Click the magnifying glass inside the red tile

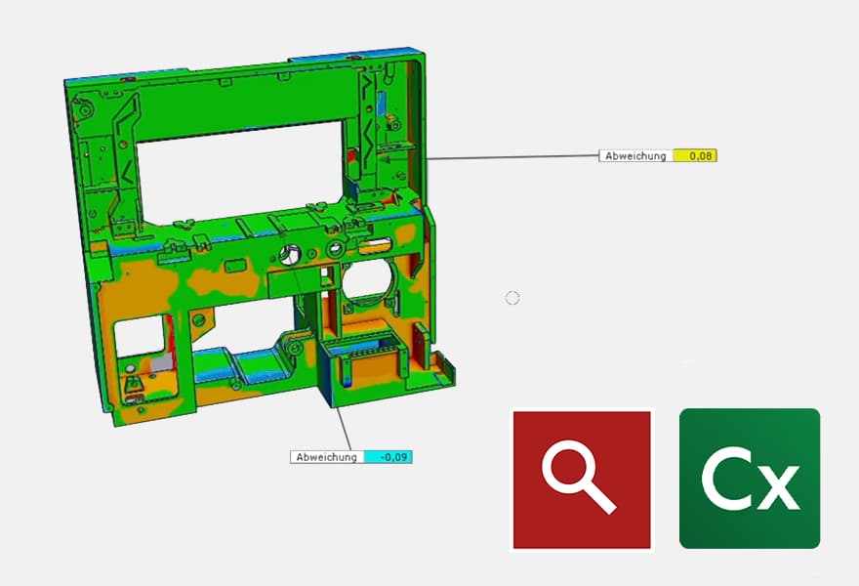pyautogui.click(x=581, y=479)
